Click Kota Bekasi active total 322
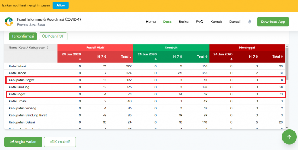This screenshot has height=150, width=298. point(129,66)
